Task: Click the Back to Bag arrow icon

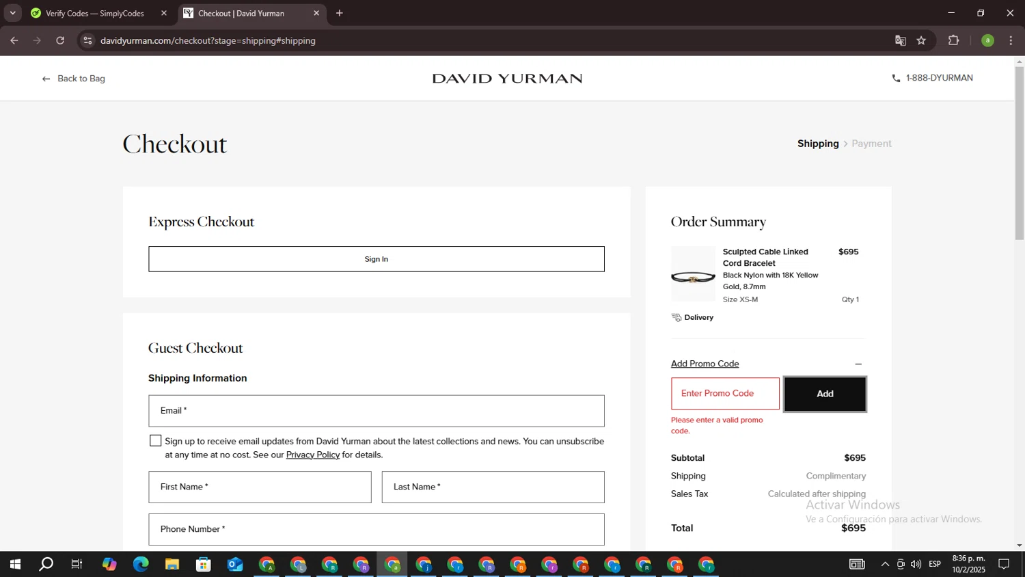Action: [x=46, y=79]
